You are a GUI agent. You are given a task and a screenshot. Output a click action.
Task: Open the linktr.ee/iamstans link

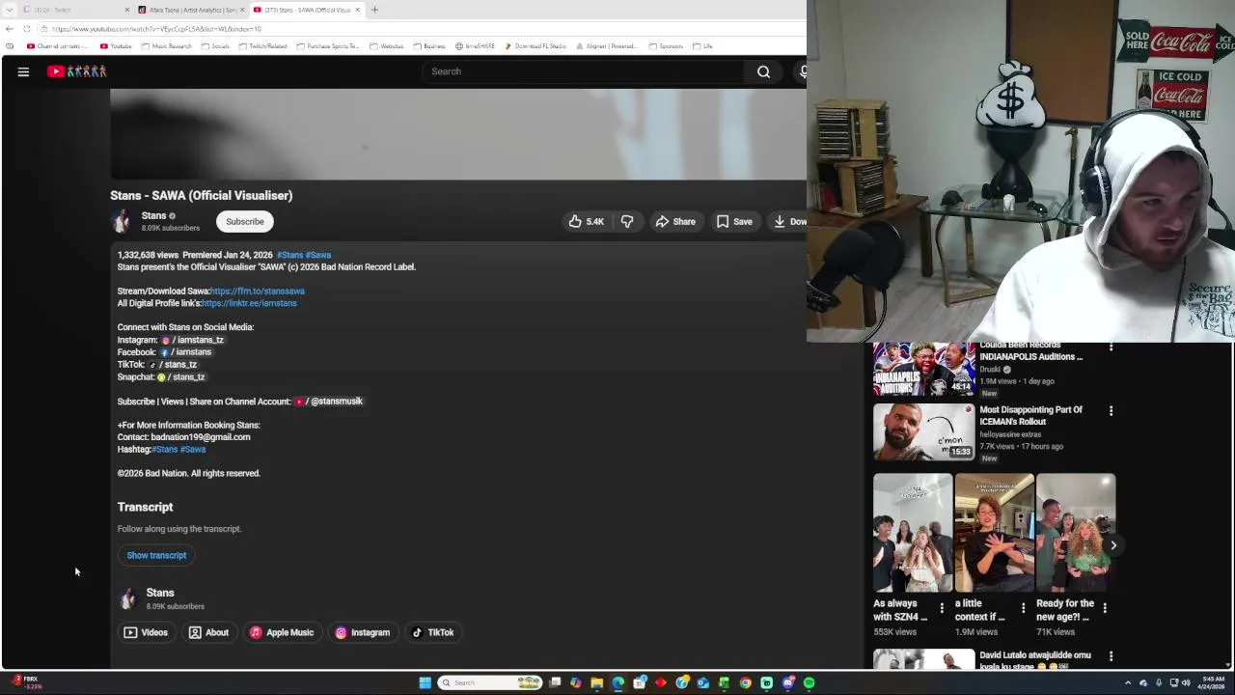pyautogui.click(x=249, y=303)
